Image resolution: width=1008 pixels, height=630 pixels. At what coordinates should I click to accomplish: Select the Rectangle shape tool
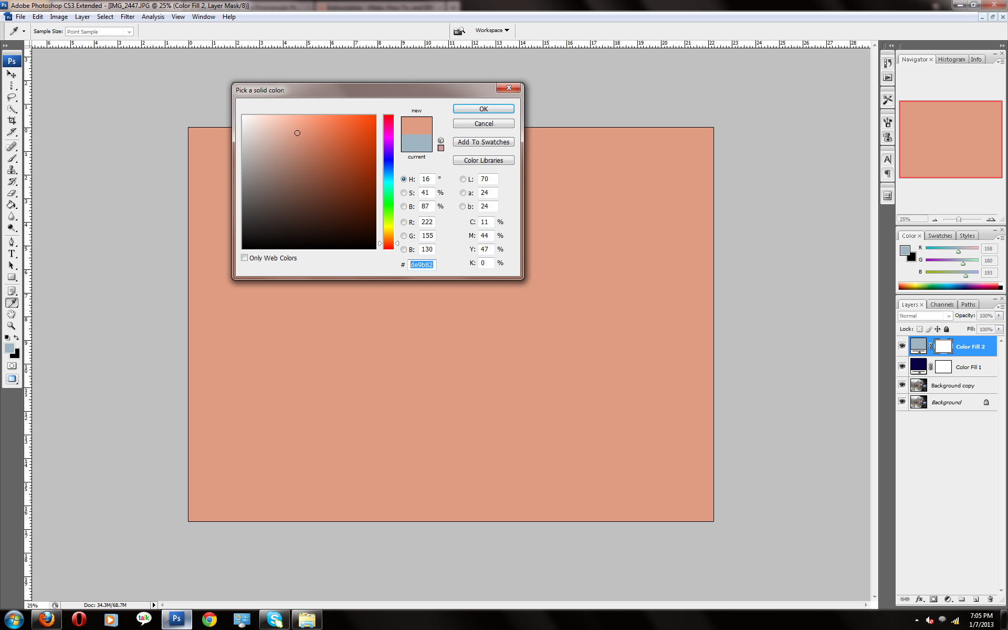click(x=12, y=277)
